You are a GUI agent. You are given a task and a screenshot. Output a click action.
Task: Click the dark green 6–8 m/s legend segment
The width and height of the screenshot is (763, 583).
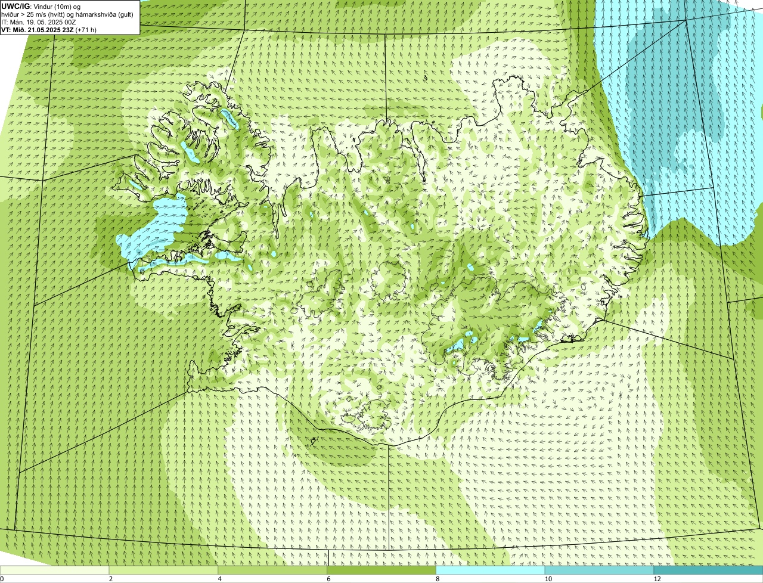coord(382,570)
